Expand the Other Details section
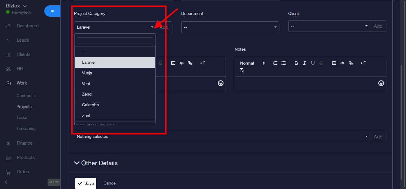Viewport: 406px width, 189px height. [x=96, y=163]
